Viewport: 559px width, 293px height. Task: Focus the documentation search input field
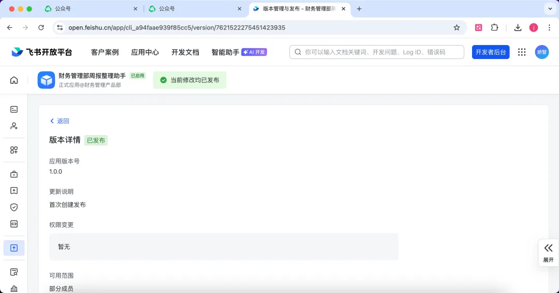click(x=376, y=52)
